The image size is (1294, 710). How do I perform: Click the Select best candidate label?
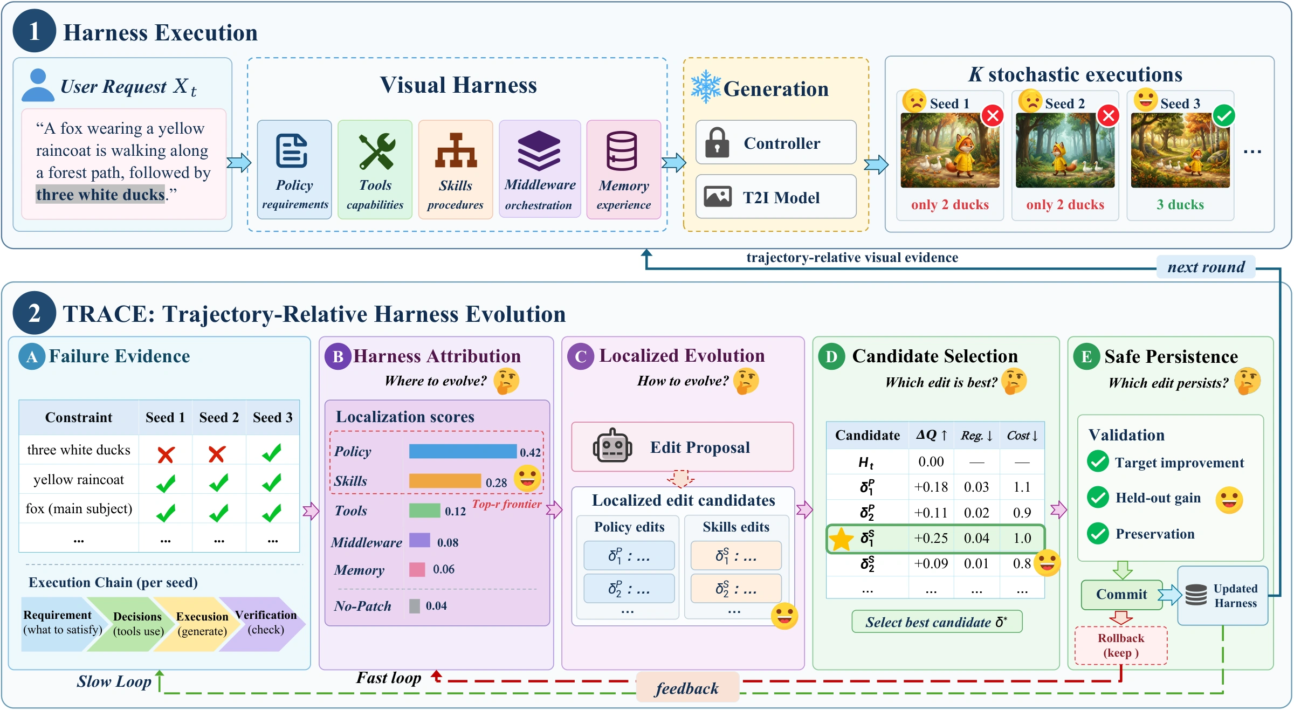pyautogui.click(x=937, y=622)
